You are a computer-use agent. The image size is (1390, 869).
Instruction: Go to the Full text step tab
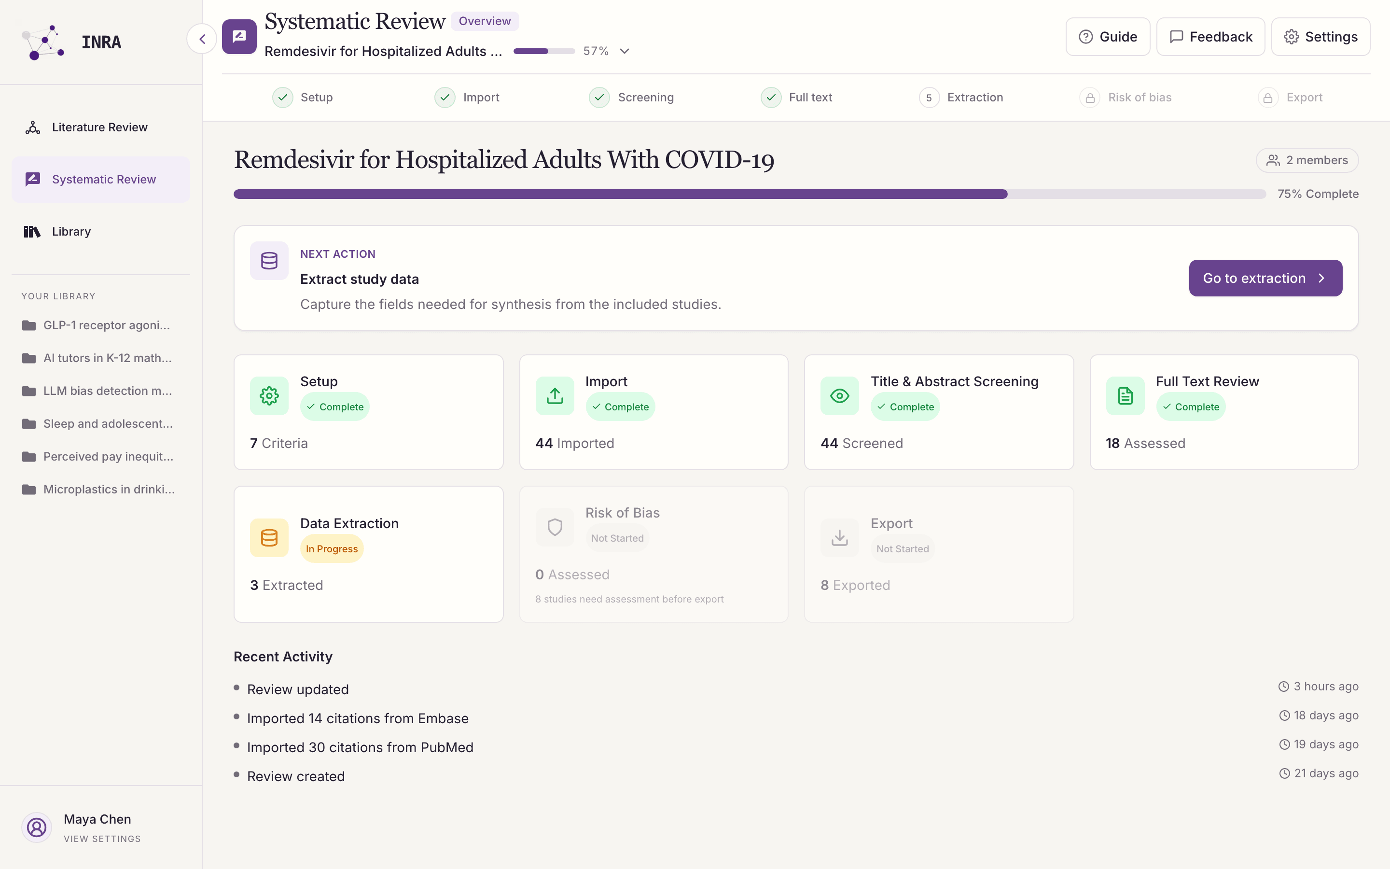pyautogui.click(x=796, y=98)
